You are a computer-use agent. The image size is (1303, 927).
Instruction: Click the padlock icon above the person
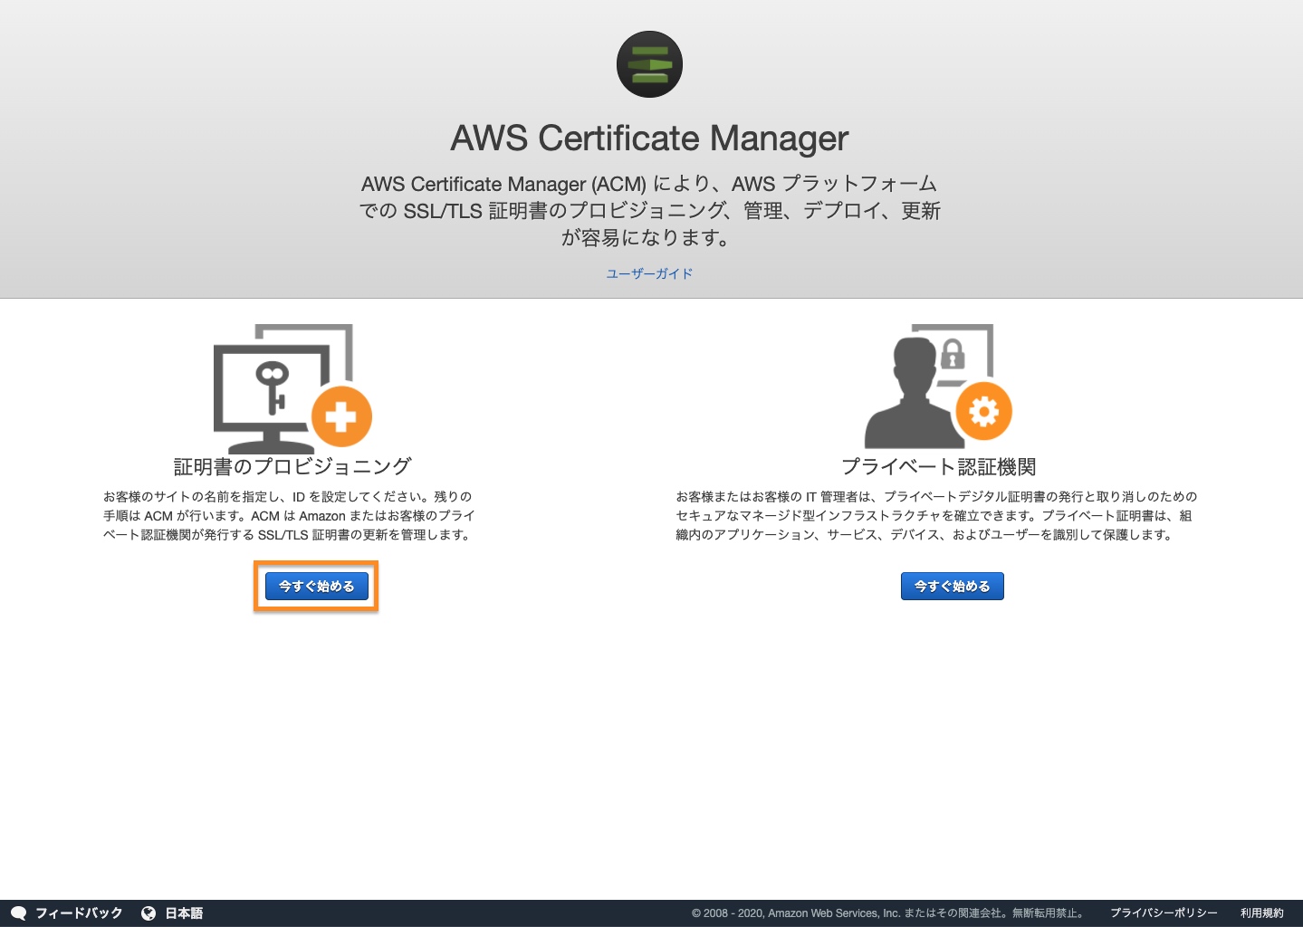(952, 354)
